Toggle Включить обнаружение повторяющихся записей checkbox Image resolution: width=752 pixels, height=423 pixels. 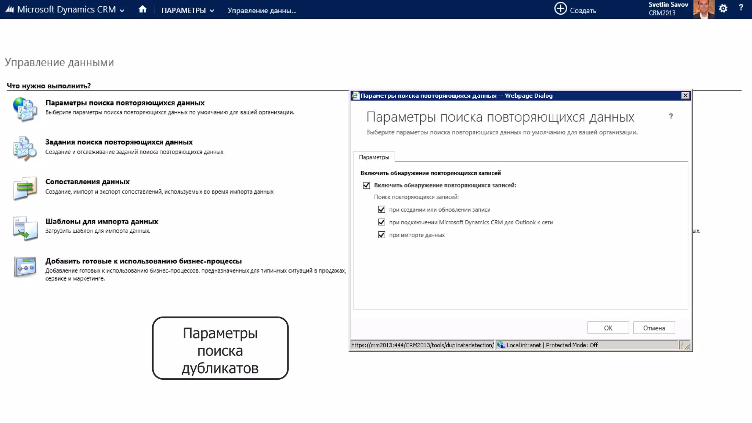click(x=366, y=185)
